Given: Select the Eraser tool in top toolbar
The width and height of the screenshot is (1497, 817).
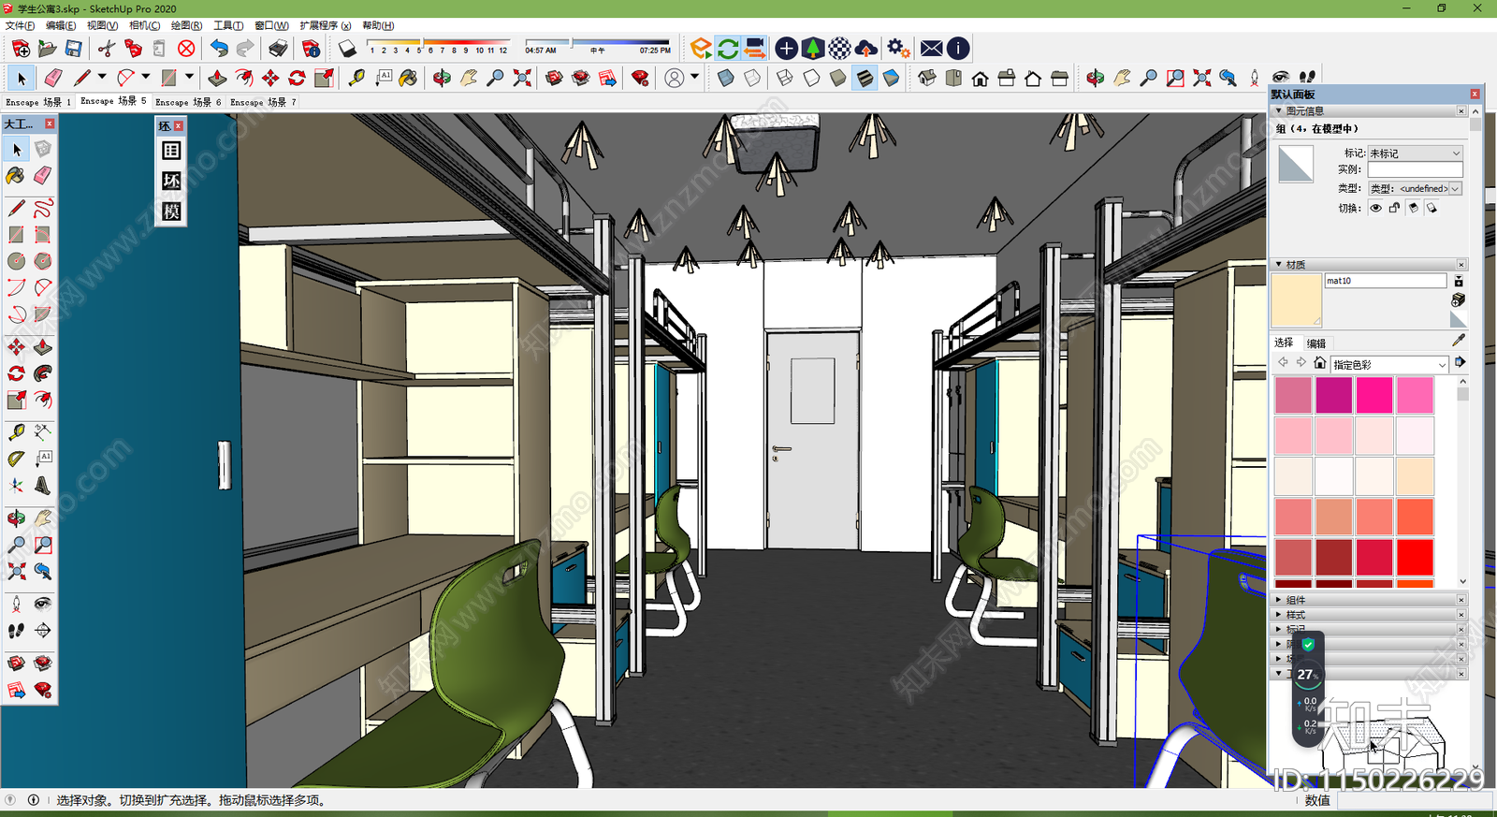Looking at the screenshot, I should [x=53, y=78].
